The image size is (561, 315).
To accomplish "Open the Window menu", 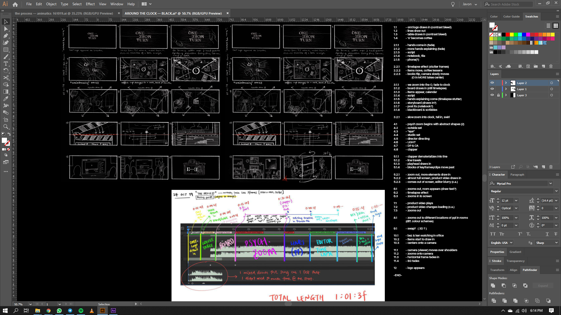I will 117,4.
